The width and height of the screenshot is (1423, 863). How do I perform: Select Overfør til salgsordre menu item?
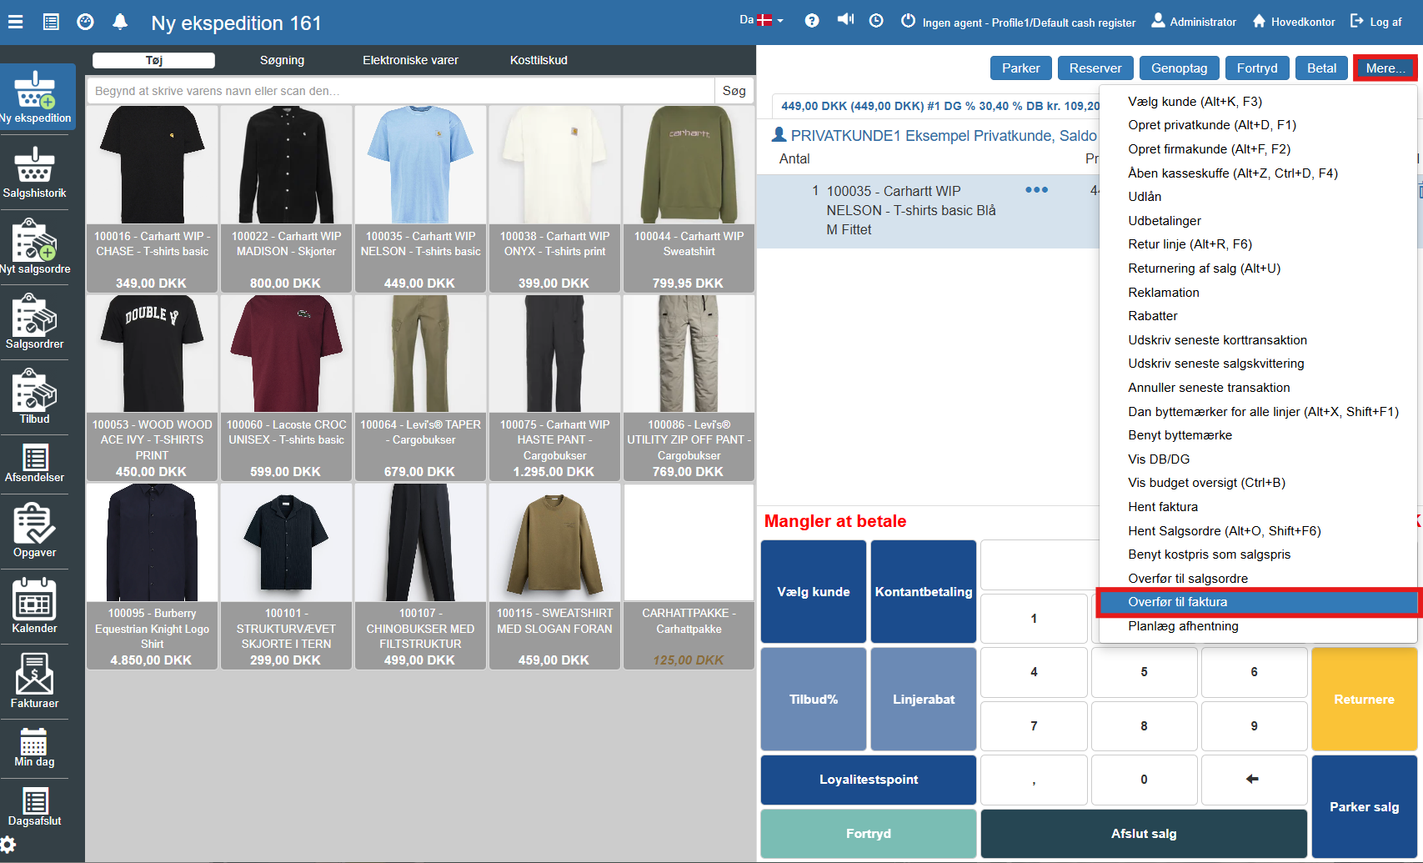(1259, 579)
